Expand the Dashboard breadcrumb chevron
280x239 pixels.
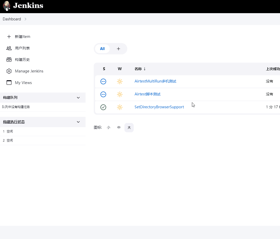point(25,19)
